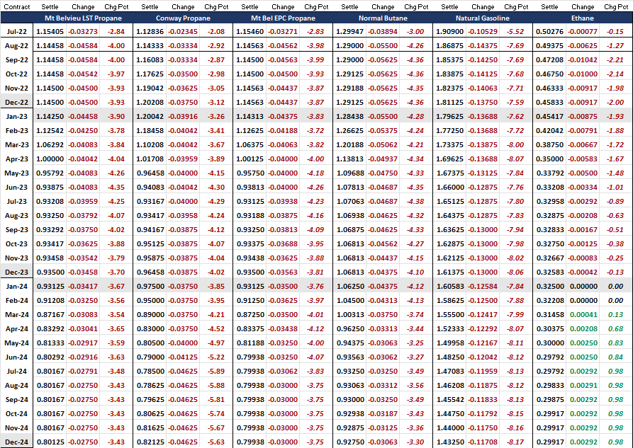
Task: Click Jul-22 Natural Gasoline settle 1.90900
Action: [x=449, y=31]
